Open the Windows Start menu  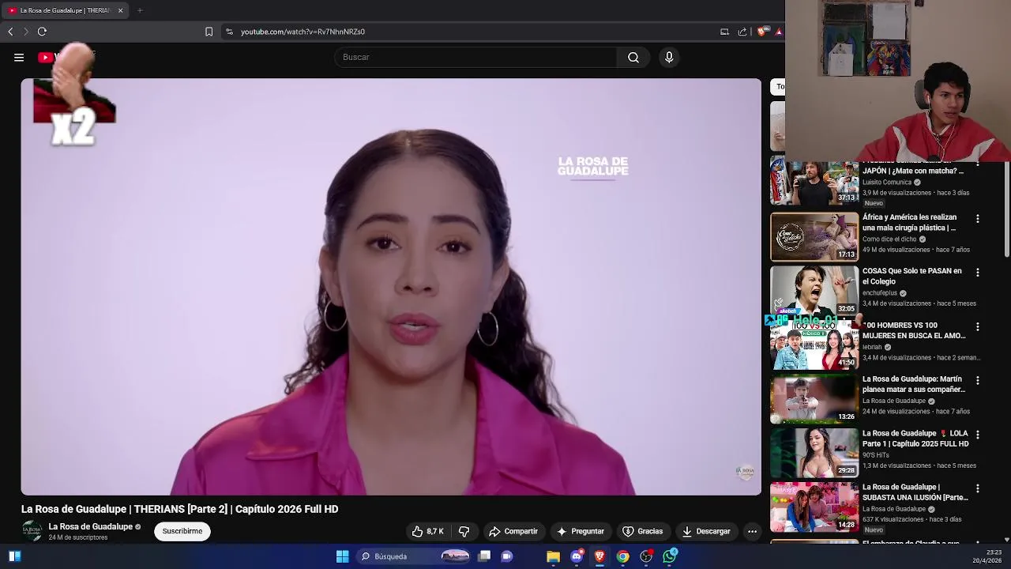[x=342, y=556]
